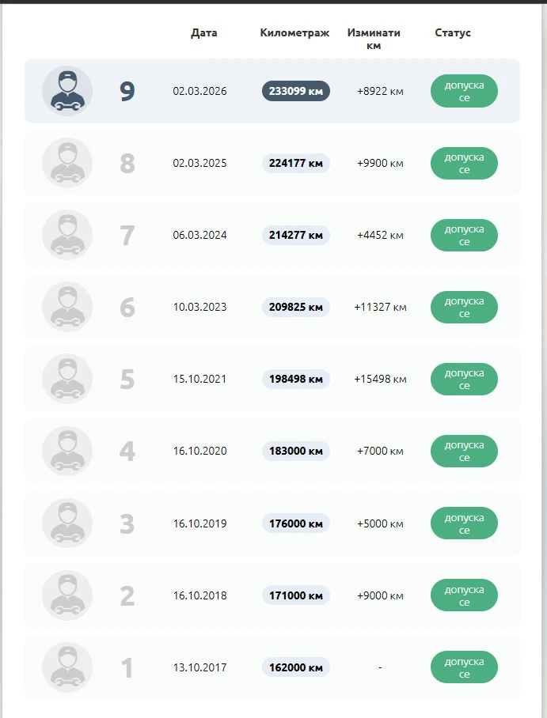The width and height of the screenshot is (547, 718).
Task: Click the допуска се status for inspection 9
Action: click(464, 91)
